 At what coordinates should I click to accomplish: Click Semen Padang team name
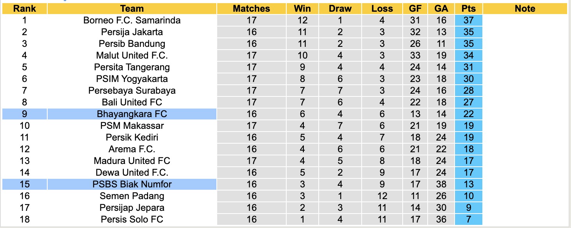[x=132, y=196]
